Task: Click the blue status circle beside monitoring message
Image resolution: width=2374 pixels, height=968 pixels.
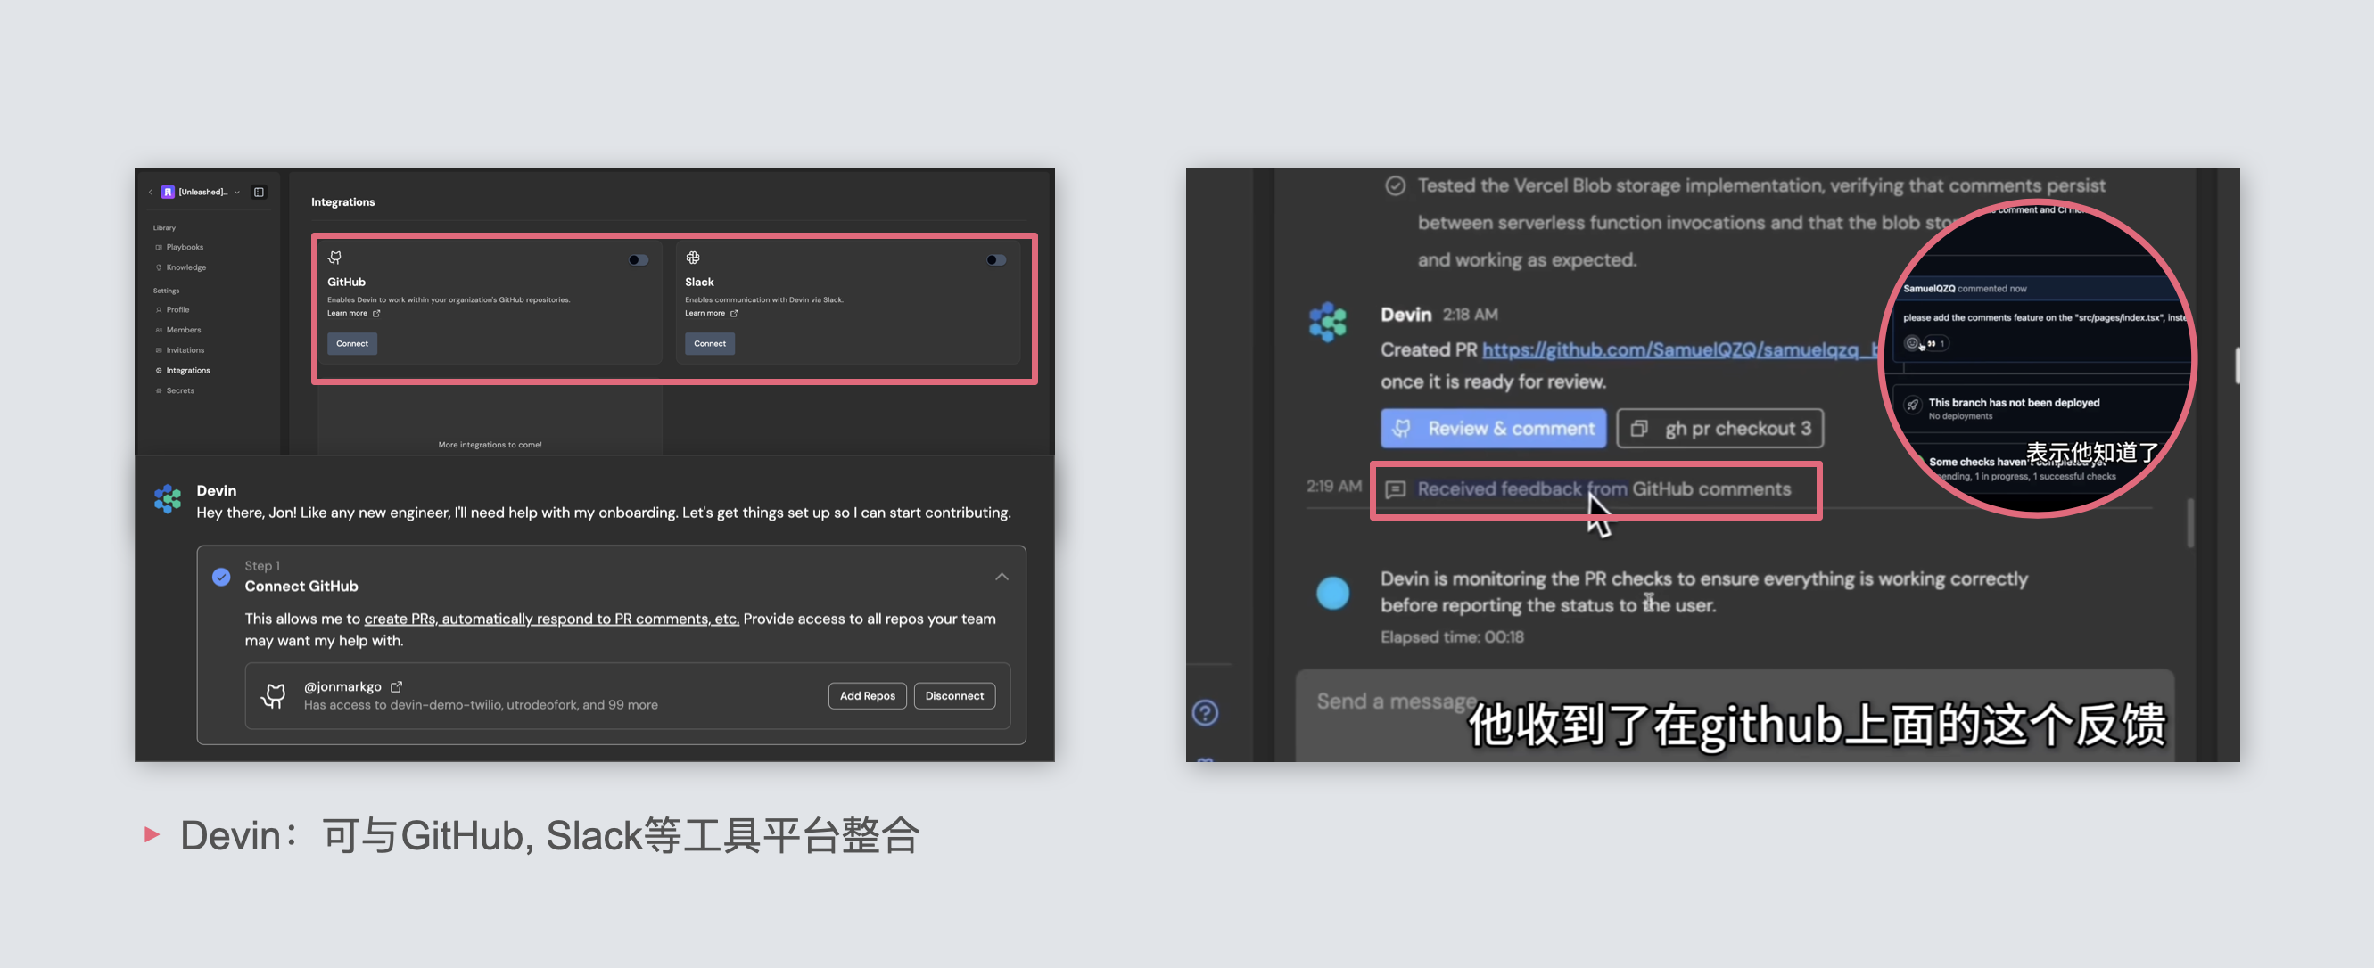Action: 1332,592
